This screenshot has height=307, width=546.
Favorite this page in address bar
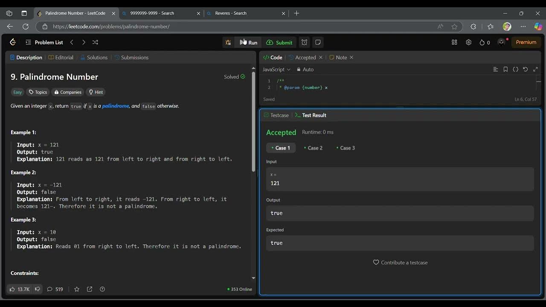click(x=454, y=26)
